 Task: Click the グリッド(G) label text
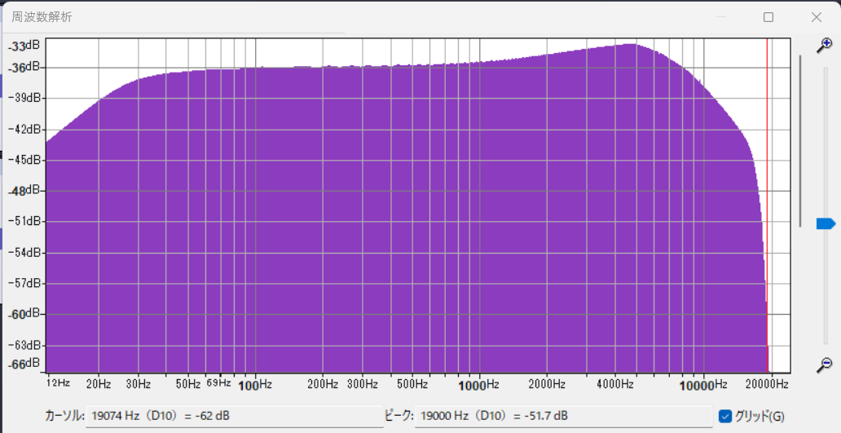coord(759,417)
